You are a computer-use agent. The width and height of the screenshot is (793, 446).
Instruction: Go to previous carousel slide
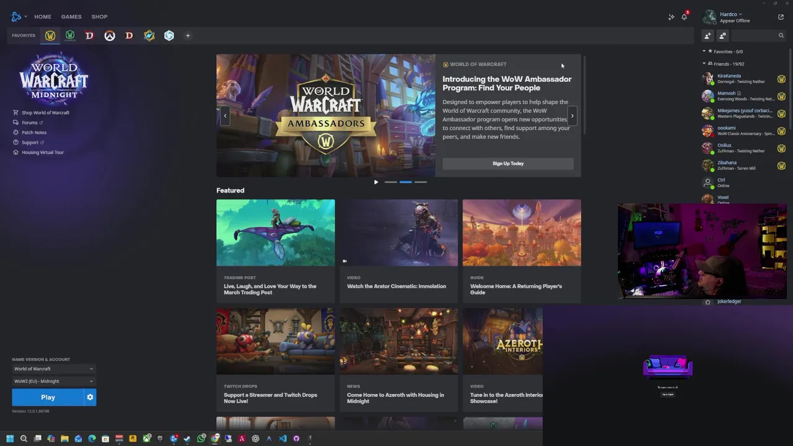[225, 115]
